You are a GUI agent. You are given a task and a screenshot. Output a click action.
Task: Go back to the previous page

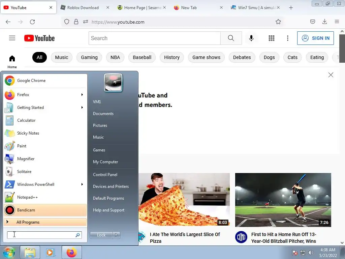point(8,22)
